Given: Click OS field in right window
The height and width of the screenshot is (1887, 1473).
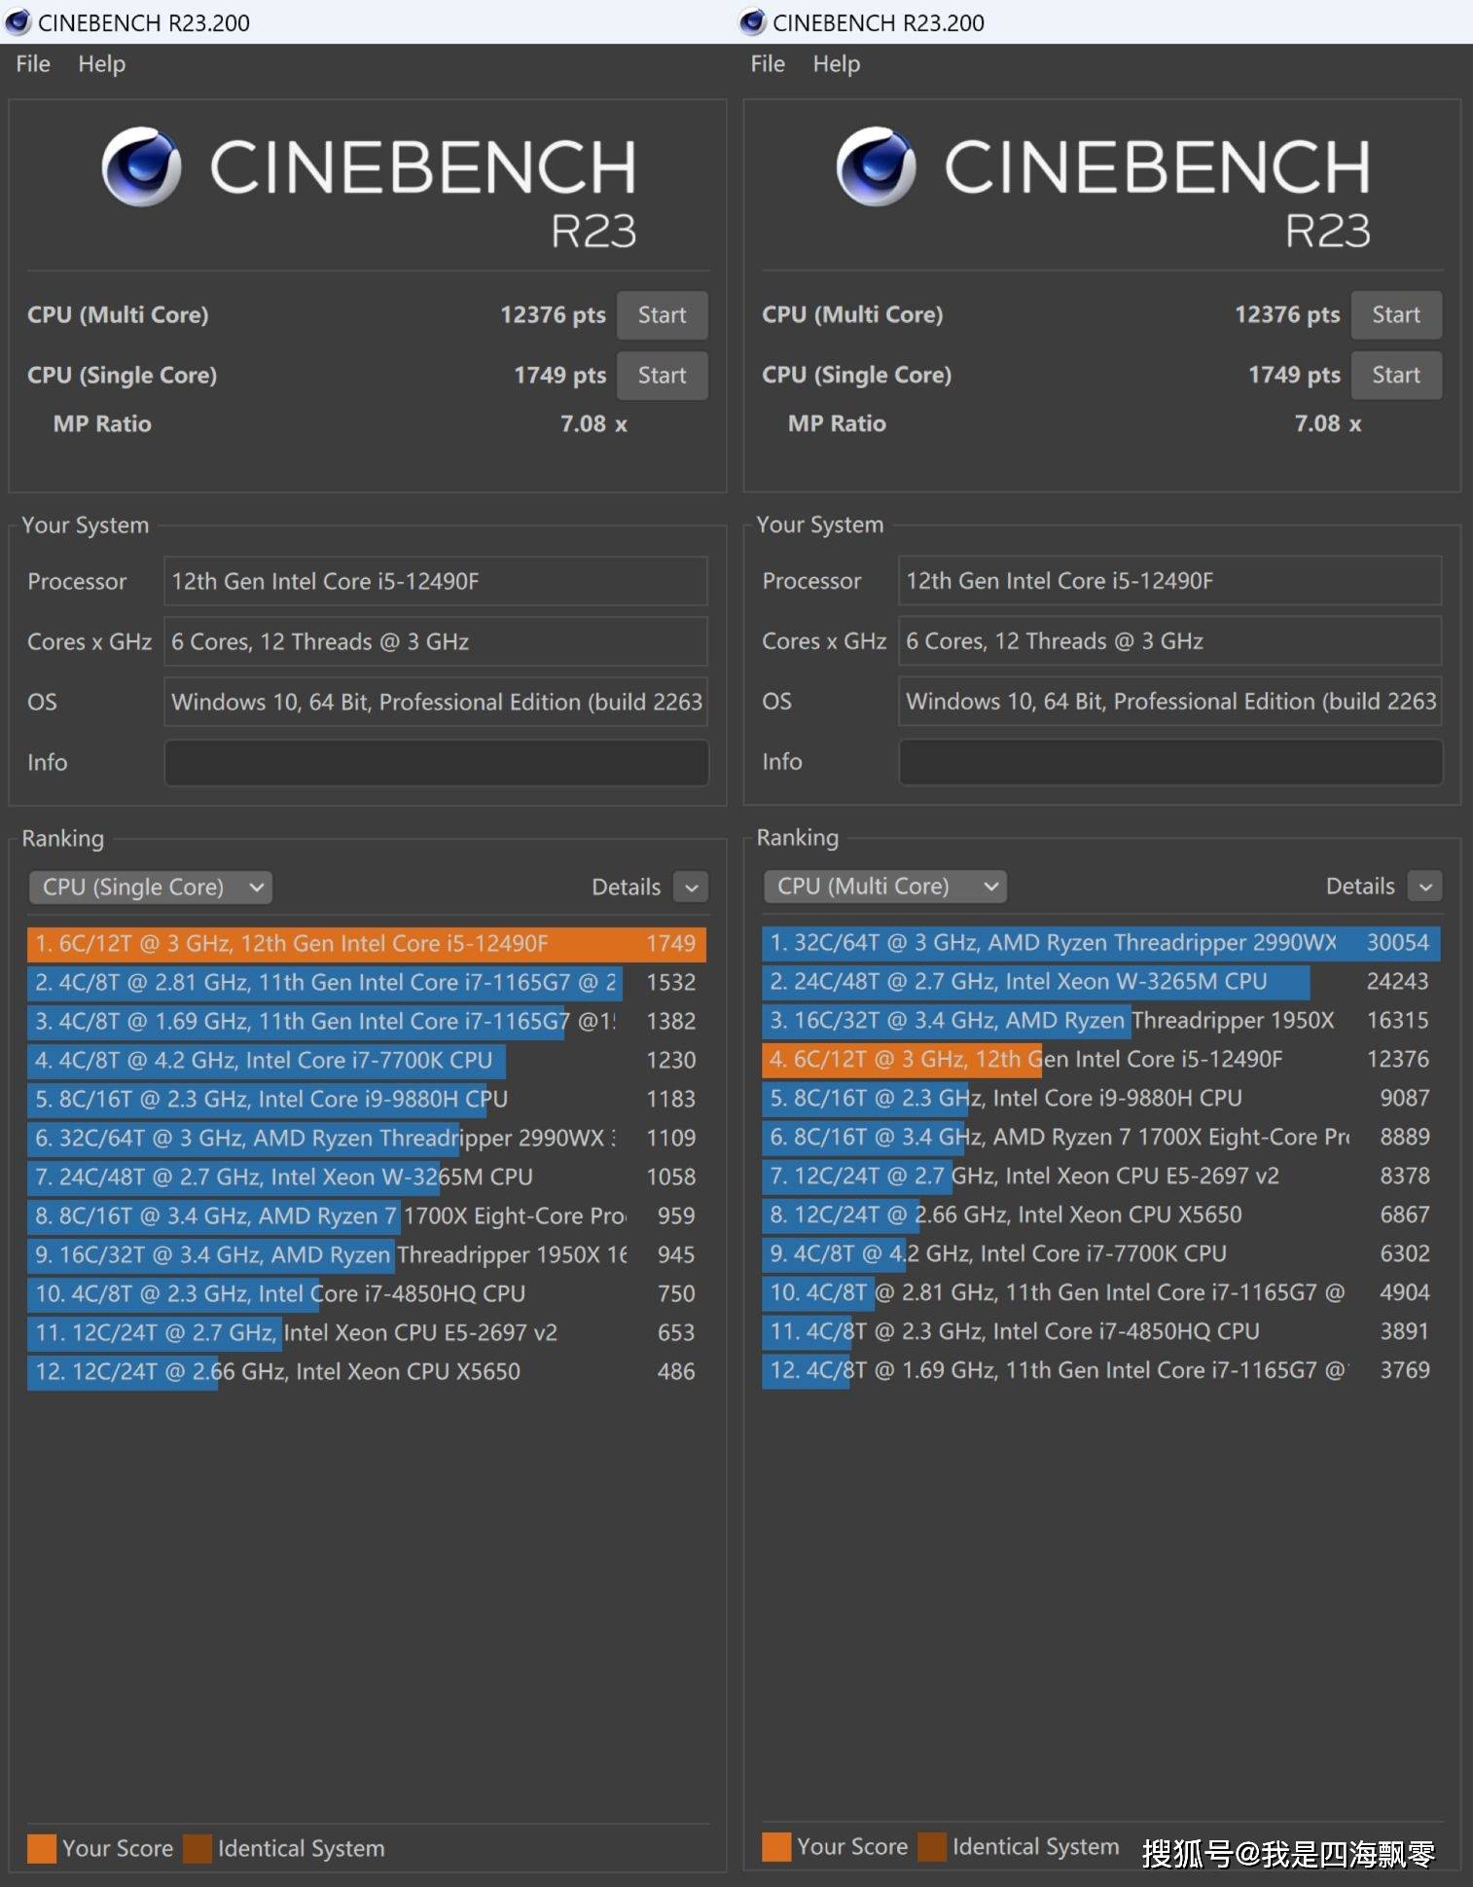Looking at the screenshot, I should (x=1170, y=702).
